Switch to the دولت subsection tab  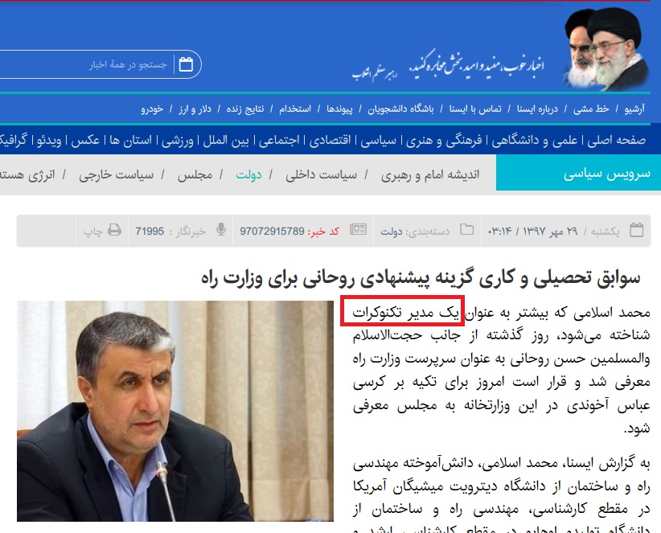pyautogui.click(x=248, y=175)
